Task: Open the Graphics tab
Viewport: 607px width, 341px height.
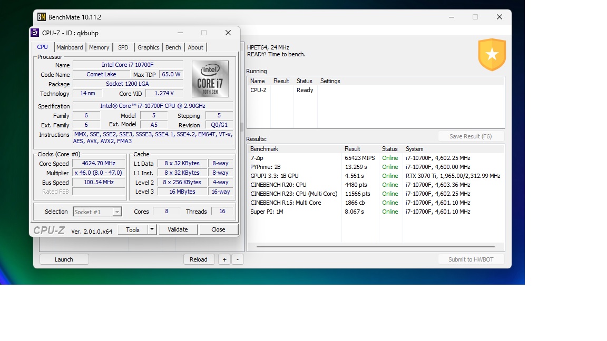Action: pyautogui.click(x=148, y=47)
